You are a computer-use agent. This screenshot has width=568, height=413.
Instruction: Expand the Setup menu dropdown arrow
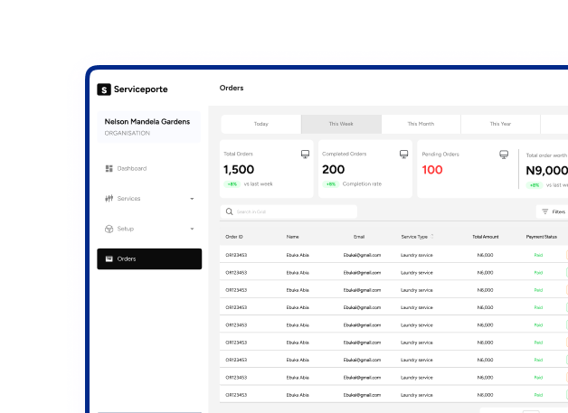pyautogui.click(x=192, y=230)
